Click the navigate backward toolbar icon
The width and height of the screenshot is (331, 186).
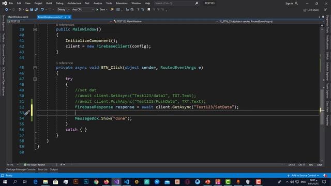tap(7, 9)
